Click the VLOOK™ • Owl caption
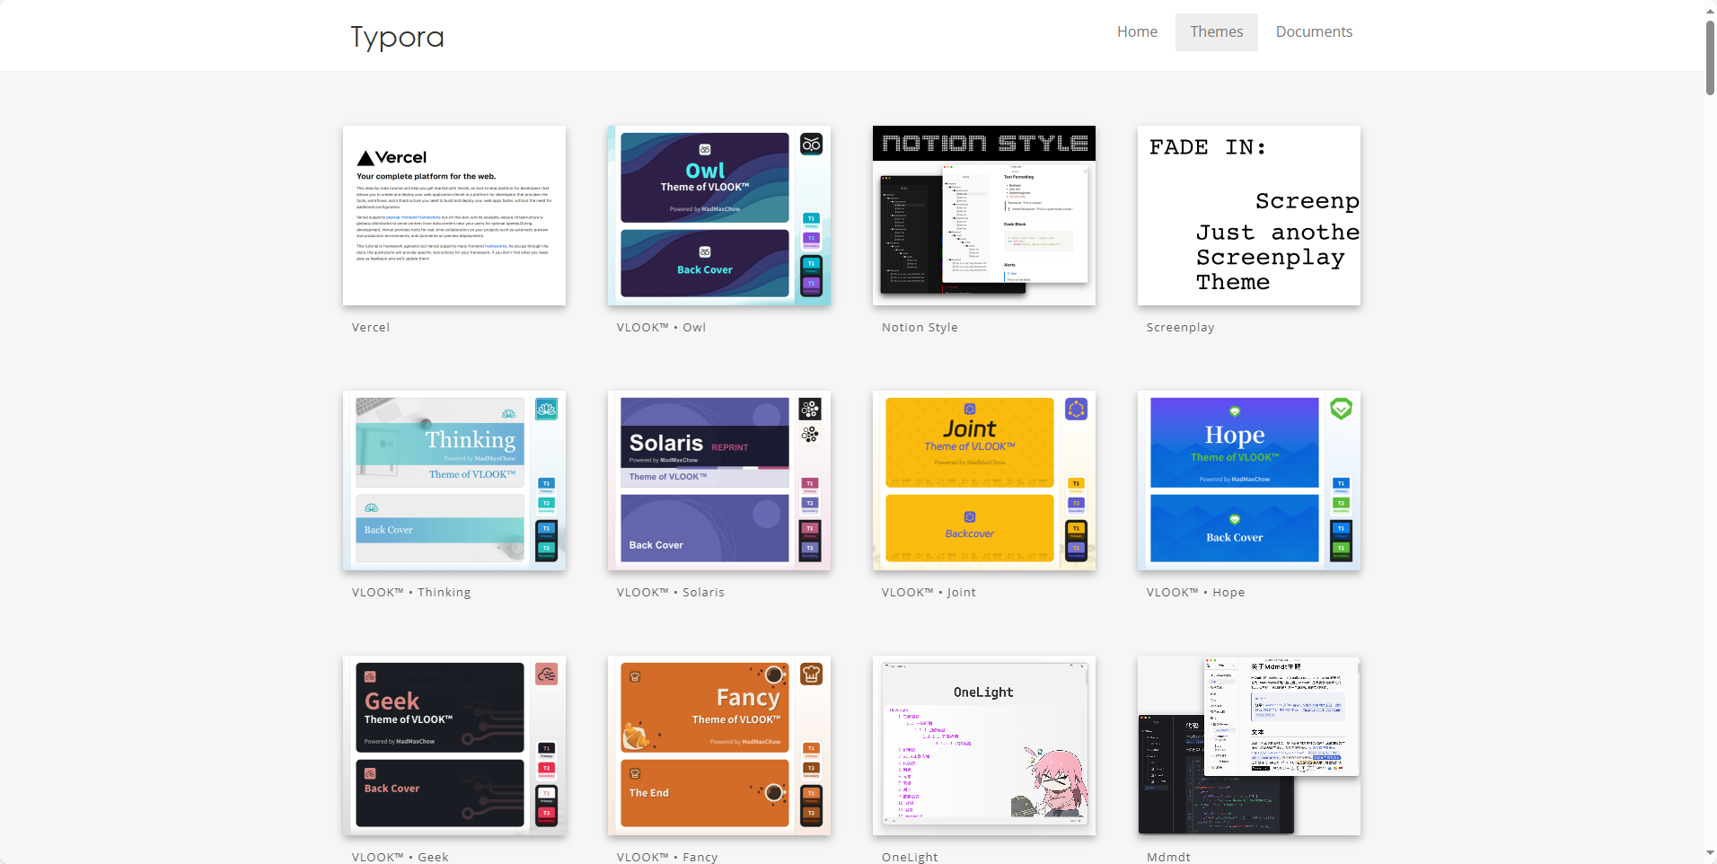The width and height of the screenshot is (1717, 864). point(661,328)
